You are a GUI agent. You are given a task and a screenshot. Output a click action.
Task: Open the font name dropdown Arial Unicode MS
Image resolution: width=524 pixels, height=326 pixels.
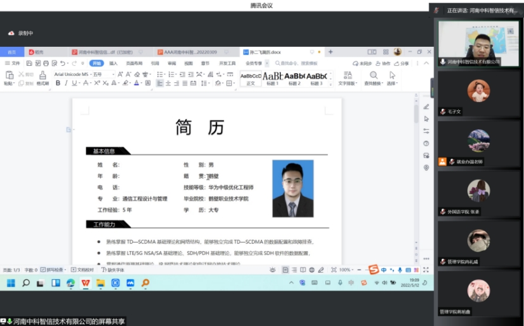click(x=77, y=74)
